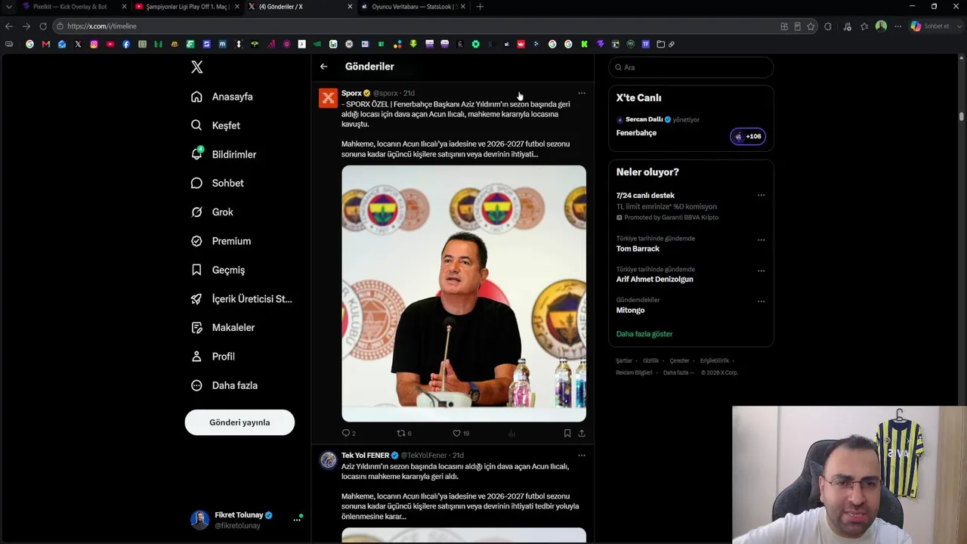Click the Profil person icon
This screenshot has height=544, width=967.
click(x=196, y=357)
